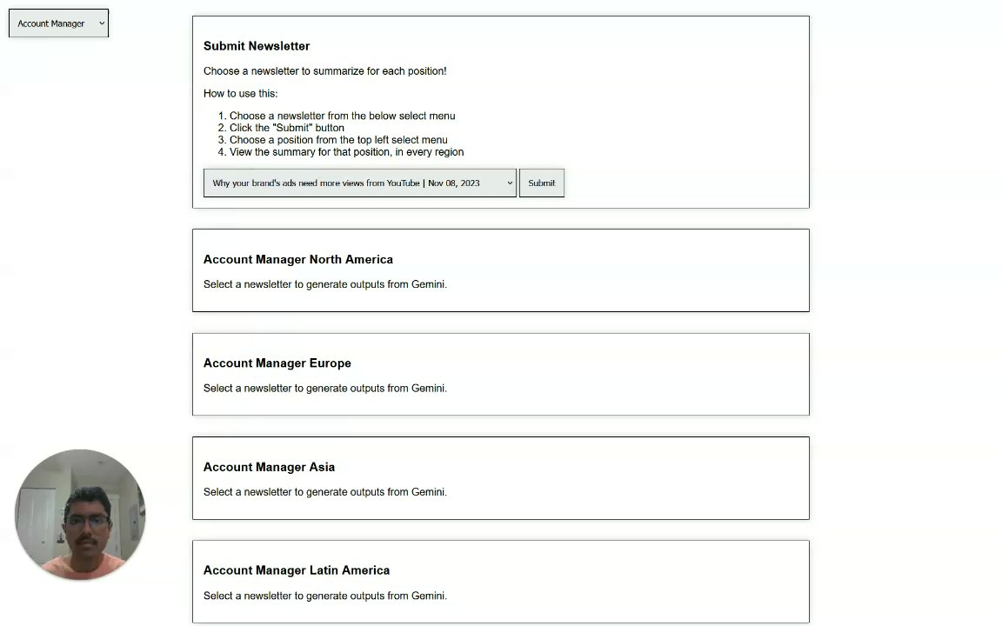The width and height of the screenshot is (1002, 626).
Task: Click instruction step 'Choose a newsletter from the below select menu'
Action: tap(343, 116)
